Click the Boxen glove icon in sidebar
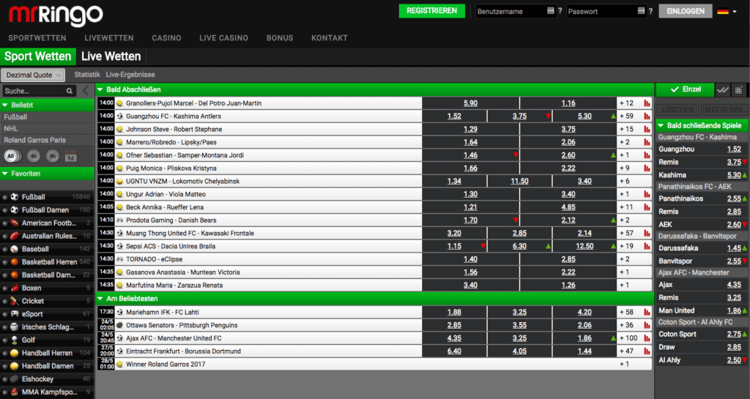This screenshot has height=399, width=750. click(15, 288)
